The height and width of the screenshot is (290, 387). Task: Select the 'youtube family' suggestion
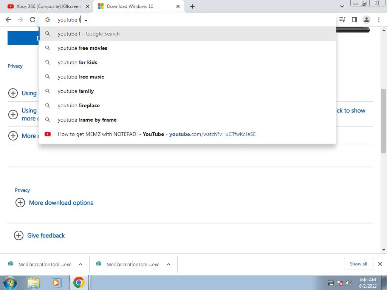[x=187, y=91]
